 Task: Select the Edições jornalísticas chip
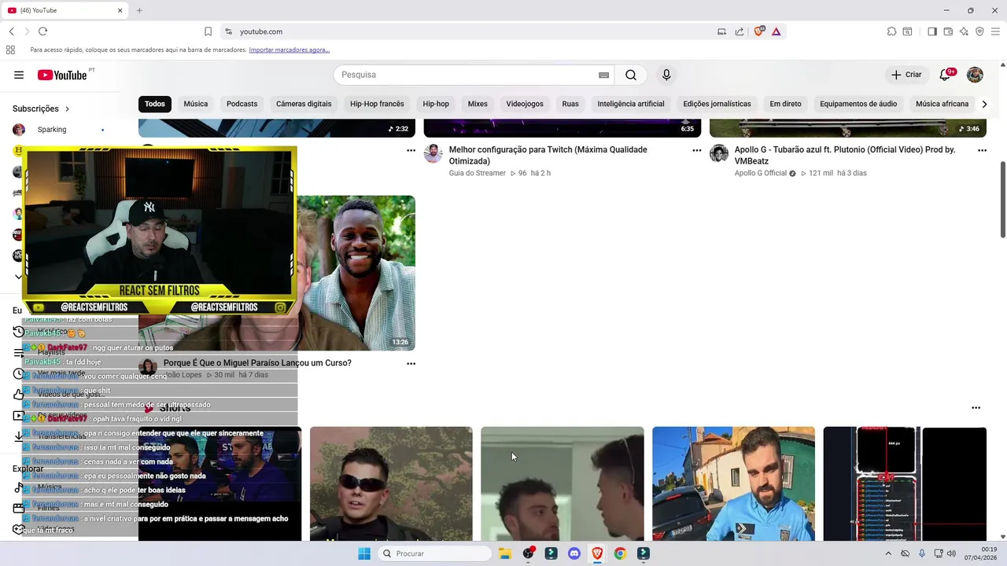(x=717, y=104)
